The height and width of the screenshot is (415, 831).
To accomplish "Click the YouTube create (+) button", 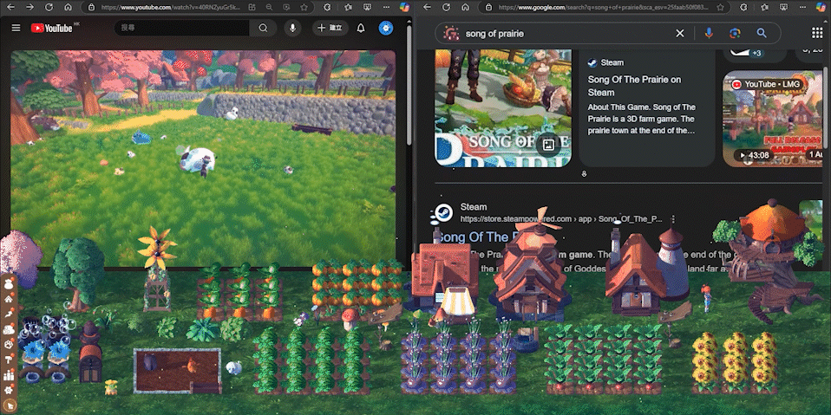I will point(330,28).
